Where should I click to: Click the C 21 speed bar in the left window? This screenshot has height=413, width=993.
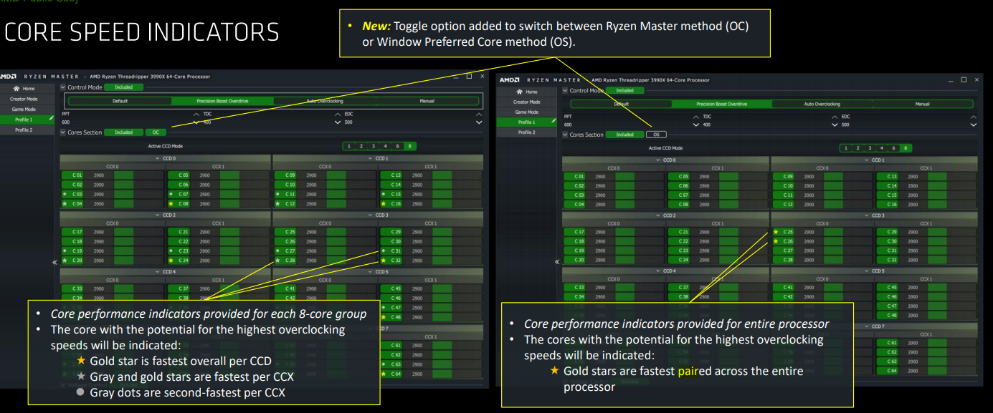pyautogui.click(x=230, y=232)
